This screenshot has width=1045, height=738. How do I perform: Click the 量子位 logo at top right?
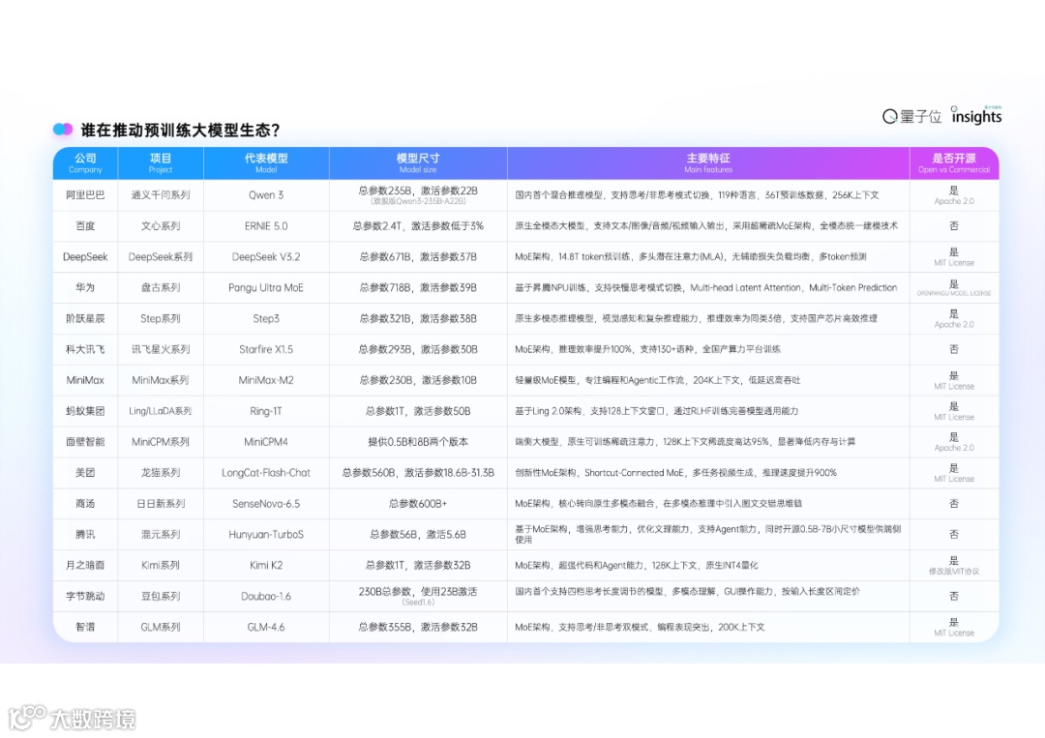click(911, 117)
